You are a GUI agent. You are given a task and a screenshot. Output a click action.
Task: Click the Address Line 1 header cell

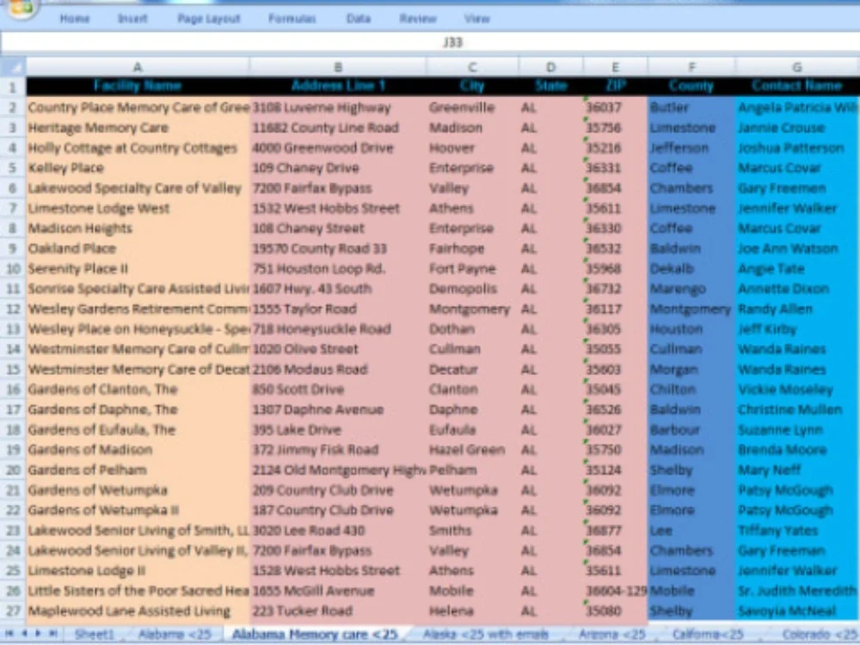(x=338, y=85)
